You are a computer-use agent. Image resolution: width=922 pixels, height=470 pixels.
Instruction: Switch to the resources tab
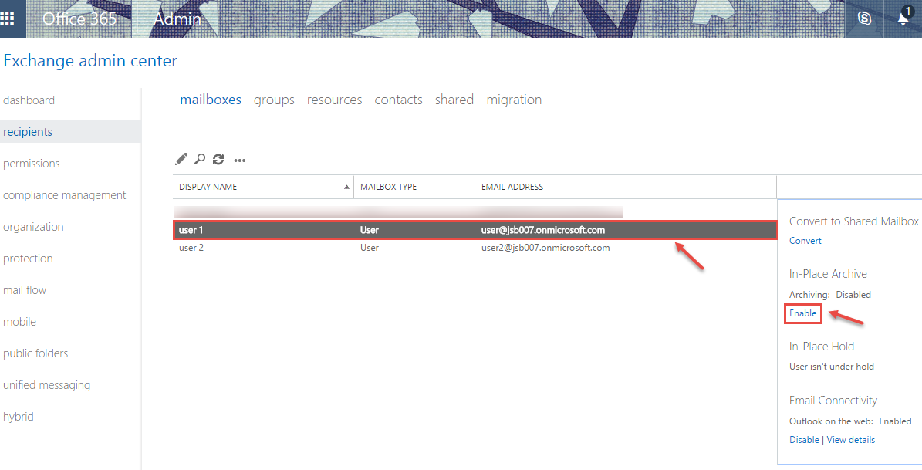pyautogui.click(x=335, y=100)
